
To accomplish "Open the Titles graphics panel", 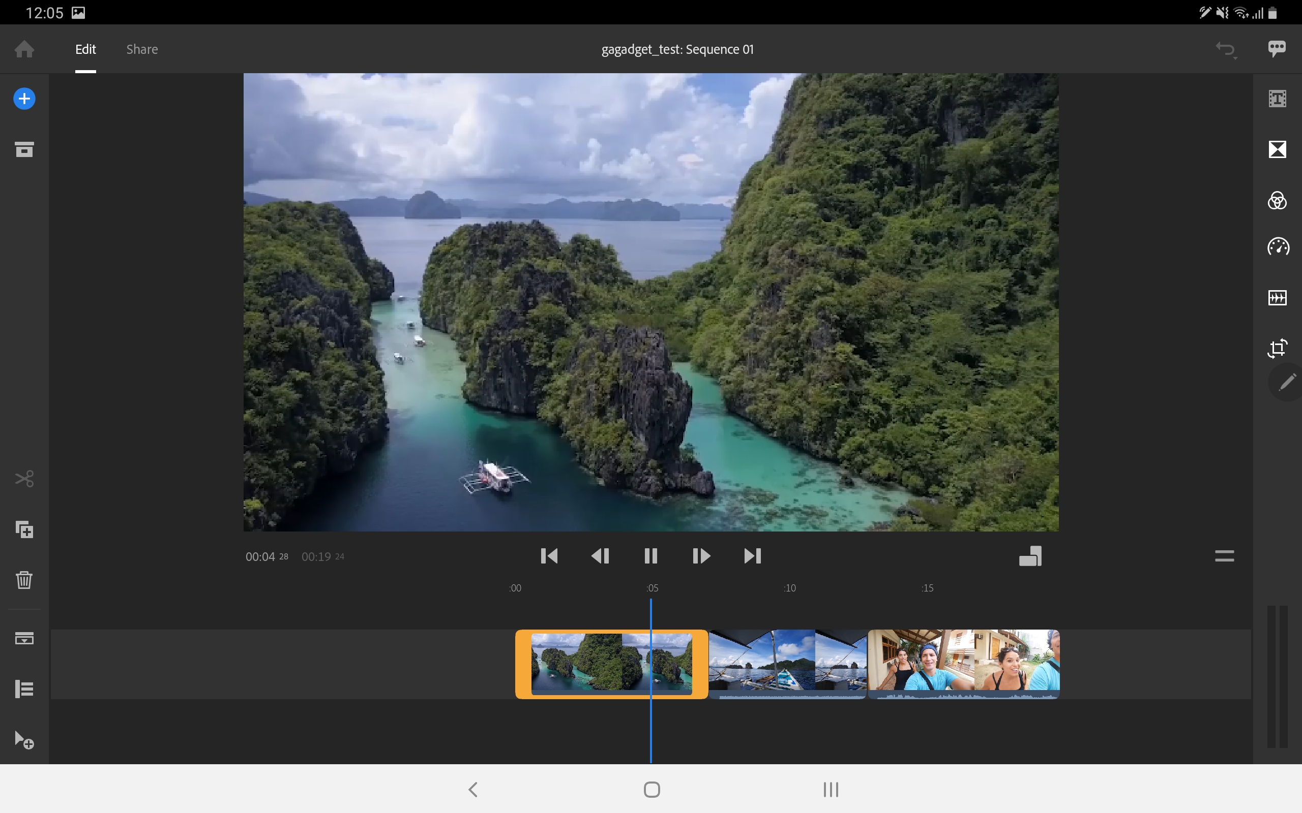I will 1277,99.
